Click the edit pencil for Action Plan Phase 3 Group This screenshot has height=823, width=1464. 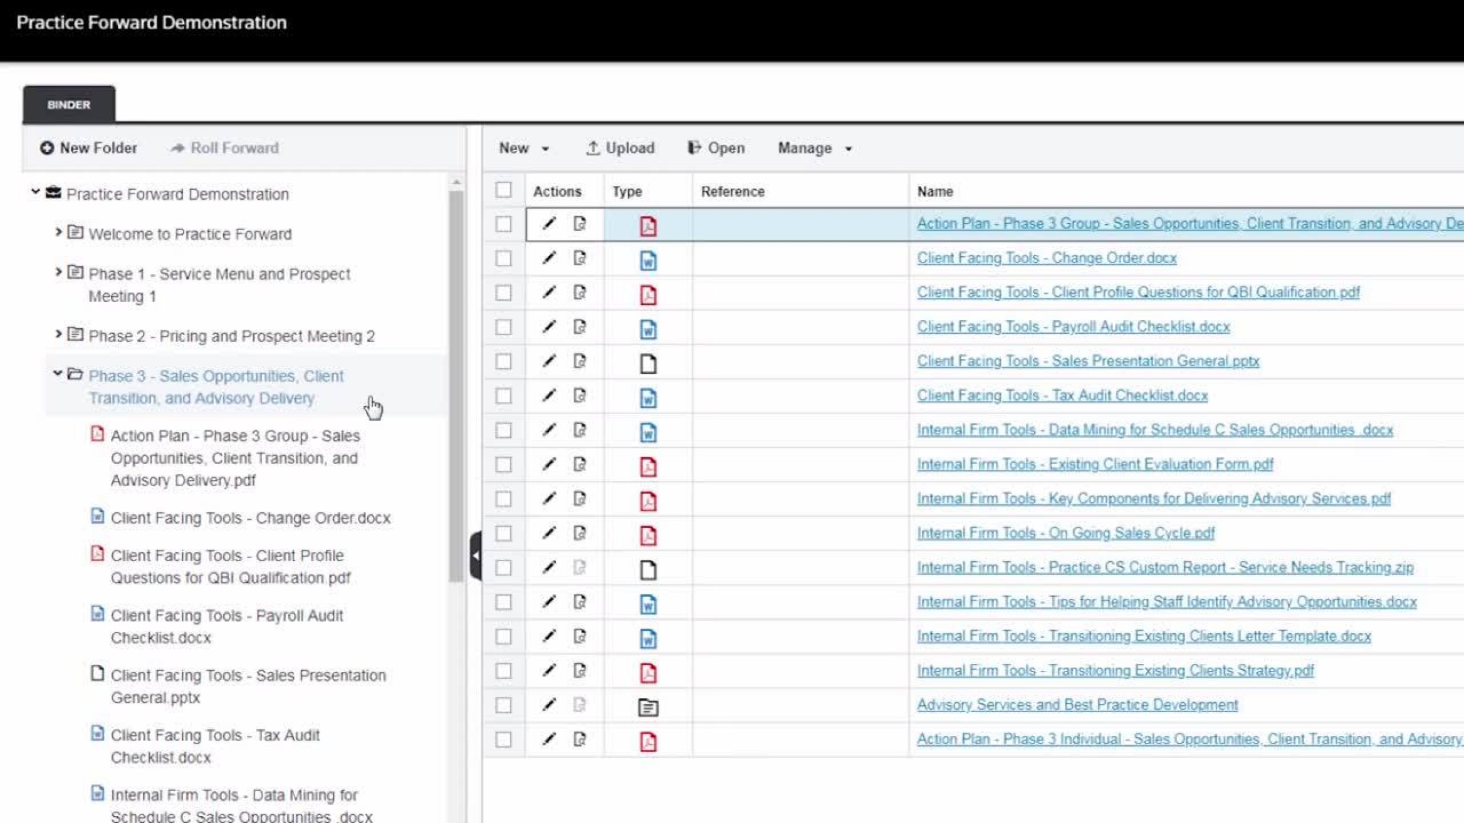(550, 223)
